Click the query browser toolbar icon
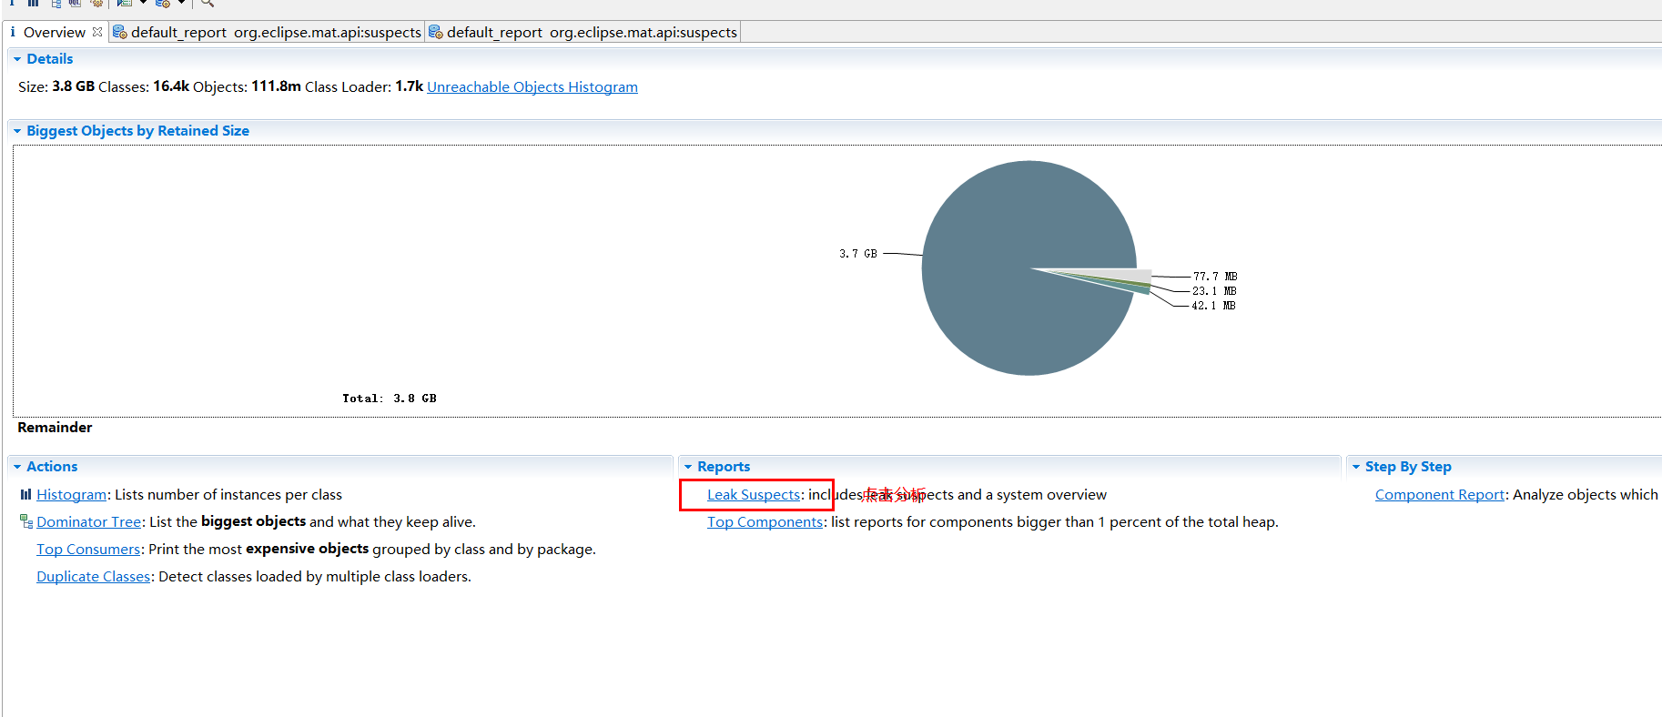Screen dimensions: 1662x717 coord(125,3)
